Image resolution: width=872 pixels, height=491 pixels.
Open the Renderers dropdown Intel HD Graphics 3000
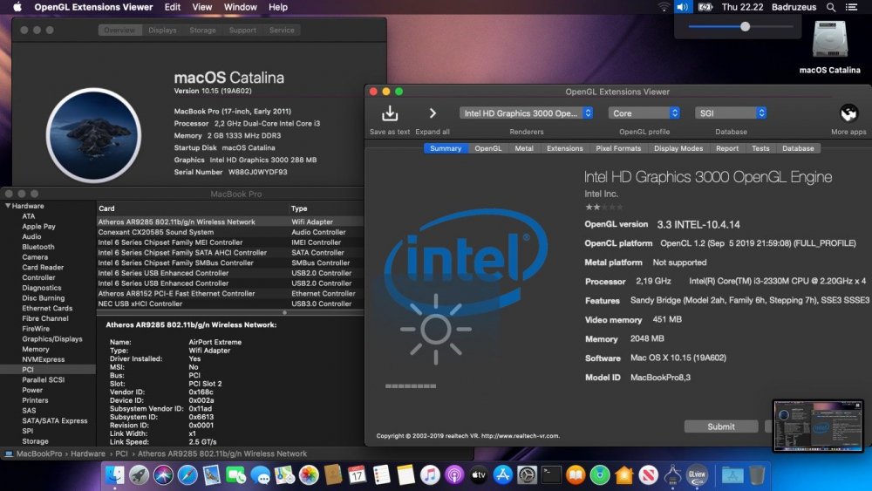tap(526, 113)
